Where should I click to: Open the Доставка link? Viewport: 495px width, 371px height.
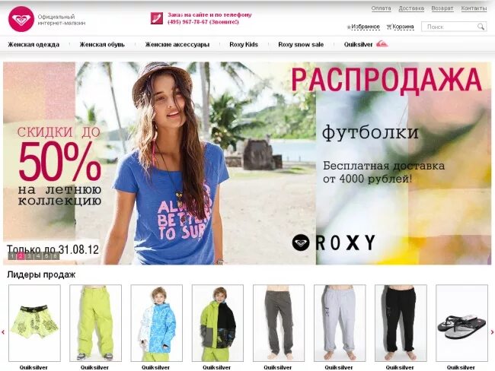(x=411, y=8)
